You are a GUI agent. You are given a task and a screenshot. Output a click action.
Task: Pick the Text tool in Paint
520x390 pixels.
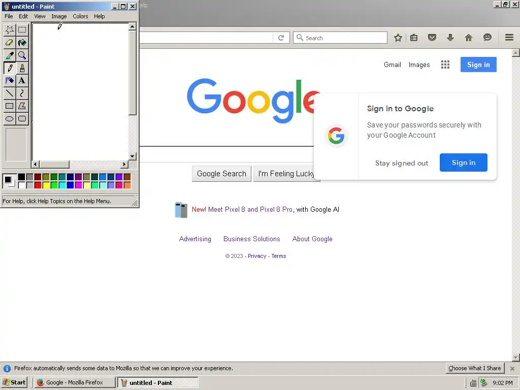22,81
